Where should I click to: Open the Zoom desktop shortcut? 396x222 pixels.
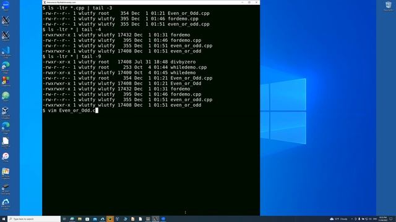pyautogui.click(x=6, y=6)
